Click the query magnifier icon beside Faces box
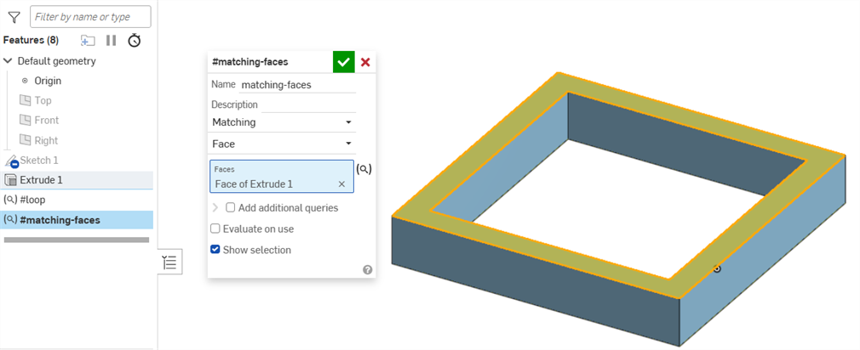Screen dimensions: 860x350 click(x=364, y=169)
